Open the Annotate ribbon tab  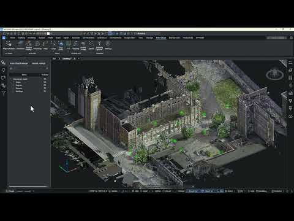(x=76, y=38)
